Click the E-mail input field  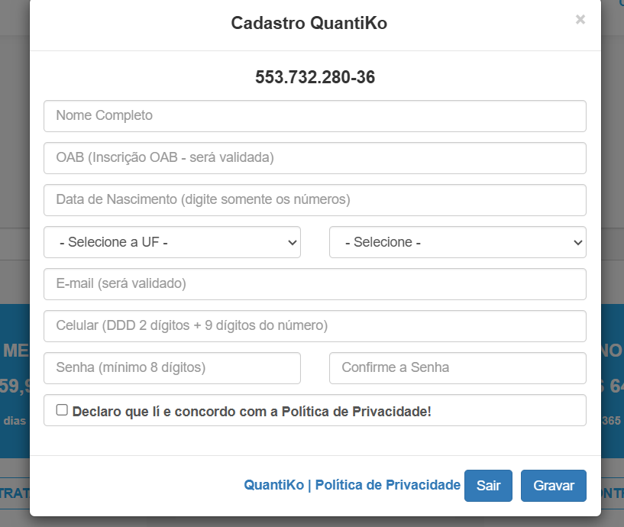[315, 284]
